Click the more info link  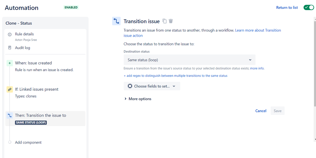[257, 68]
